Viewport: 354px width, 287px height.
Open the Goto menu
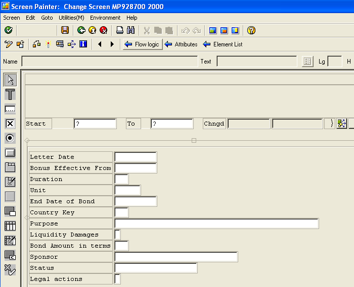pos(47,18)
